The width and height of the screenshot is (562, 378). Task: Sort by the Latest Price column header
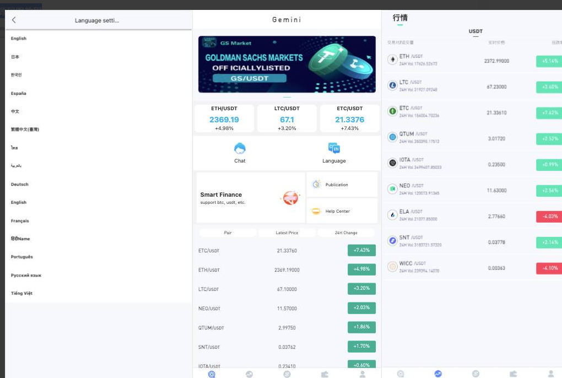[x=287, y=233]
